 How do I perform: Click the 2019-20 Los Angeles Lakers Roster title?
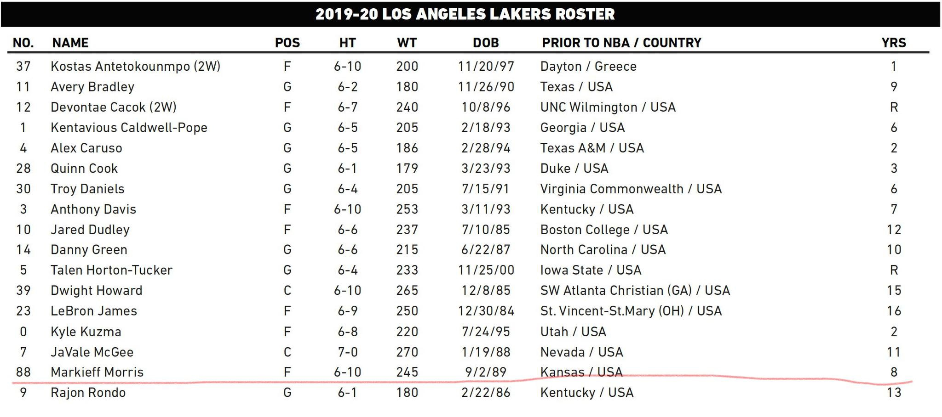[465, 14]
